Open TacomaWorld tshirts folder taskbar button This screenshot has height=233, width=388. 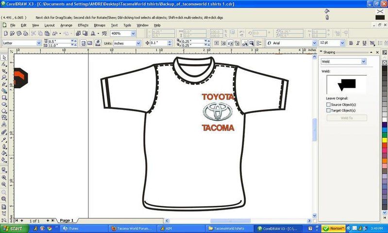[229, 229]
